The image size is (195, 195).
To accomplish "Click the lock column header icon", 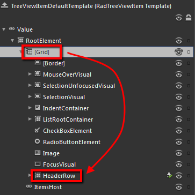I will [x=189, y=18].
